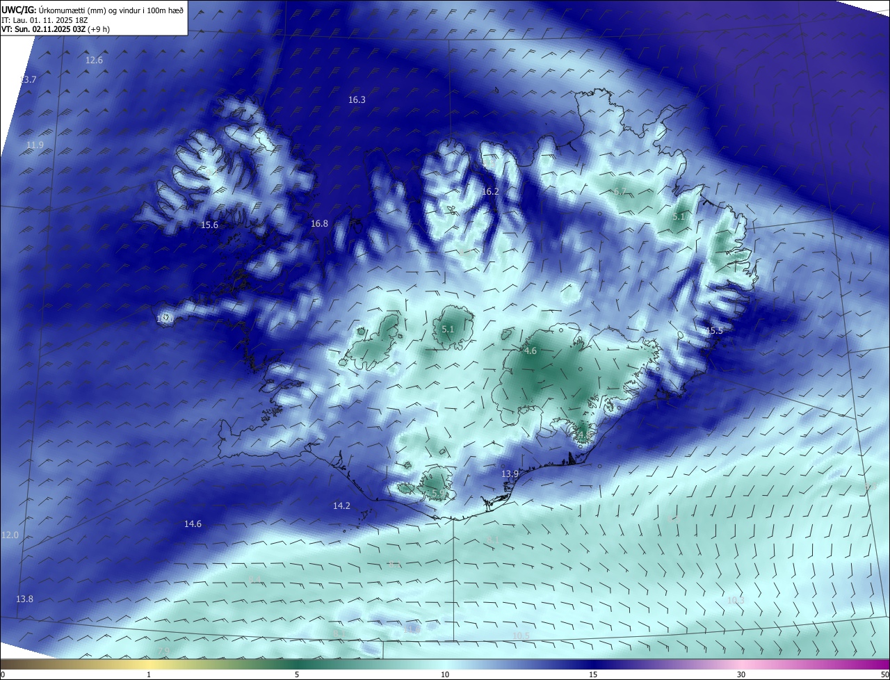Click the "10" tick label on the colorbar
The image size is (890, 680).
coord(445,674)
